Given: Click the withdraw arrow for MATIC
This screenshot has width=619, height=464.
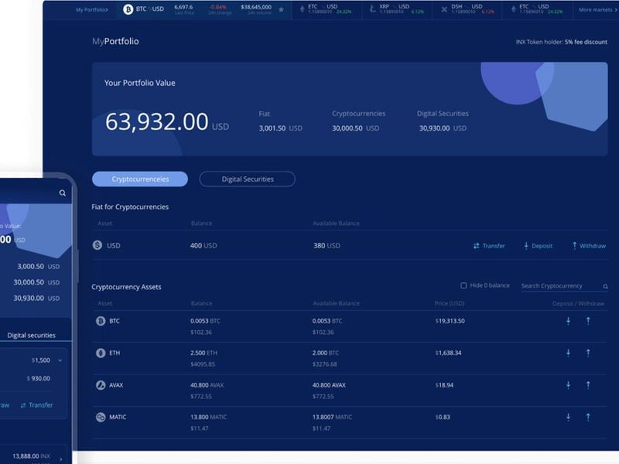Looking at the screenshot, I should (589, 415).
